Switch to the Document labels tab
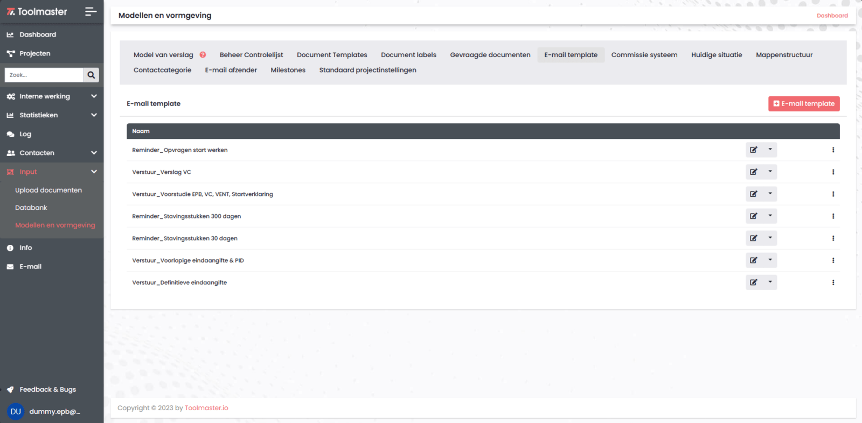The image size is (862, 423). click(408, 55)
